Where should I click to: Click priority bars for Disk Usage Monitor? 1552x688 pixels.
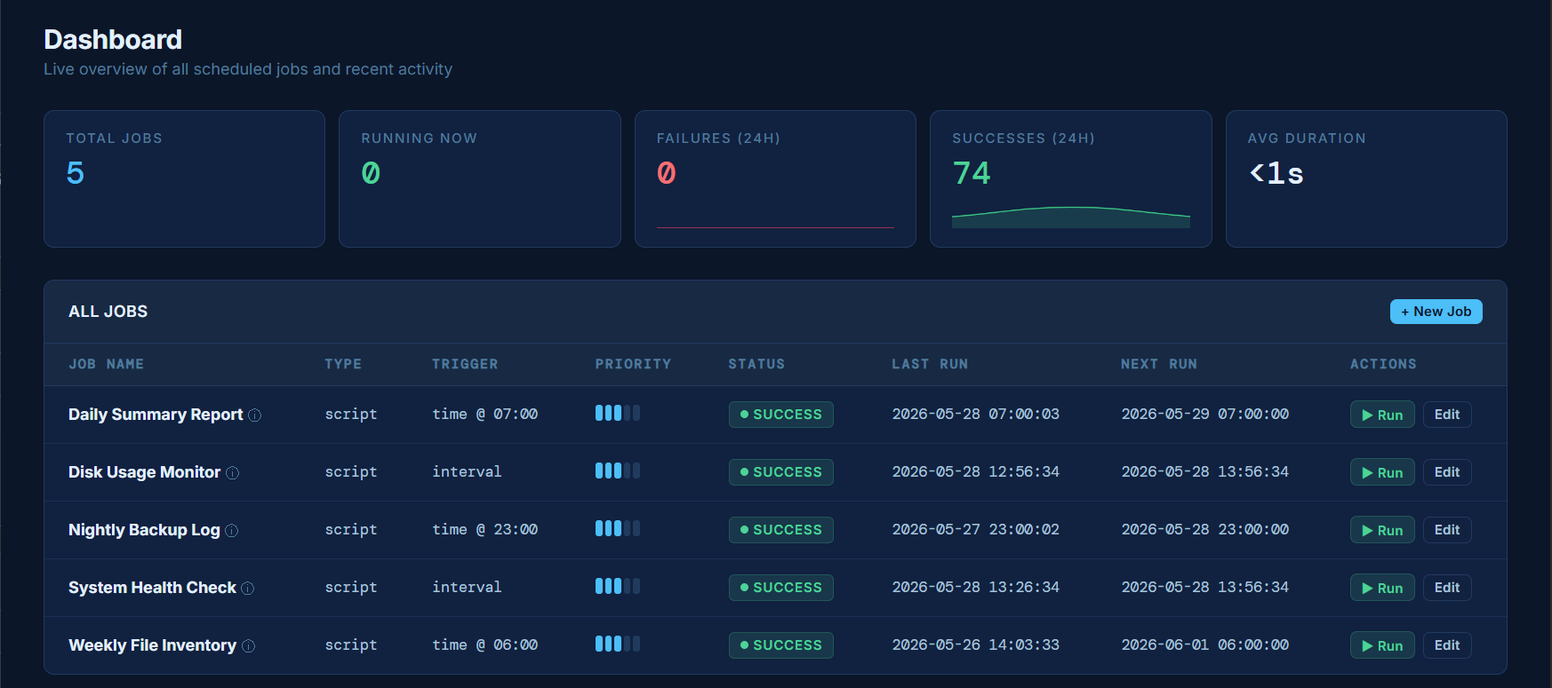(618, 471)
